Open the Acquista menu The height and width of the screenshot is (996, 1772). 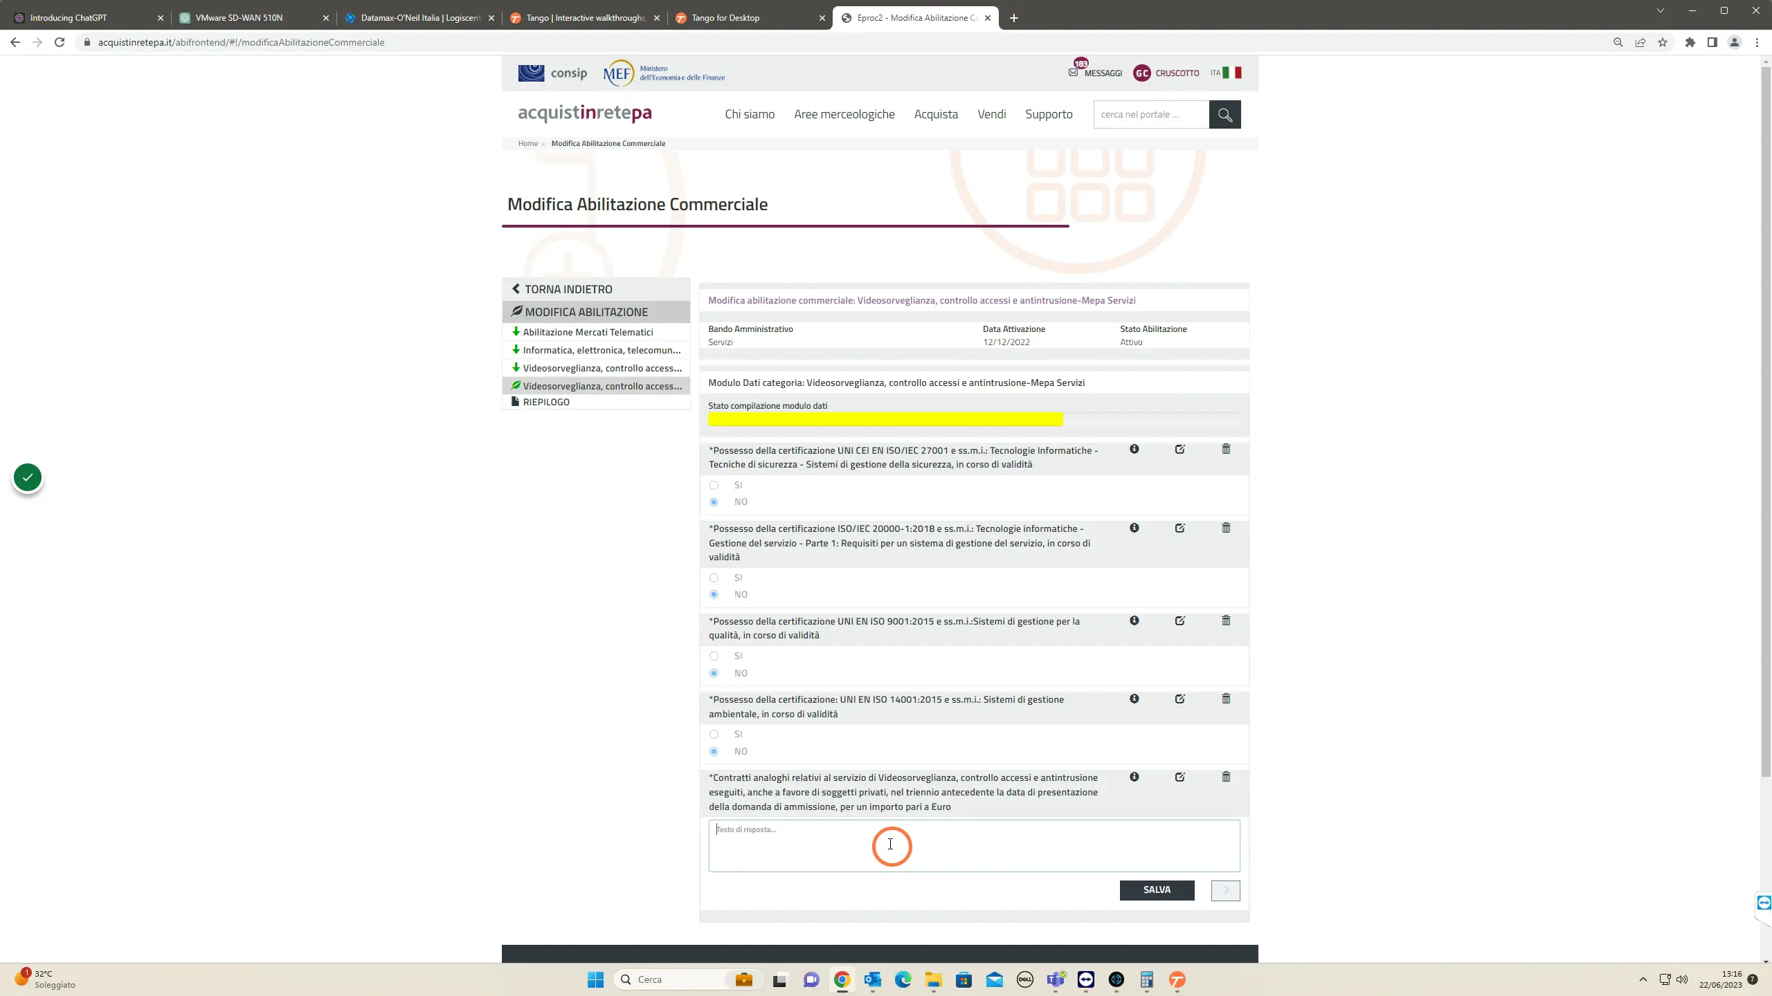tap(936, 114)
